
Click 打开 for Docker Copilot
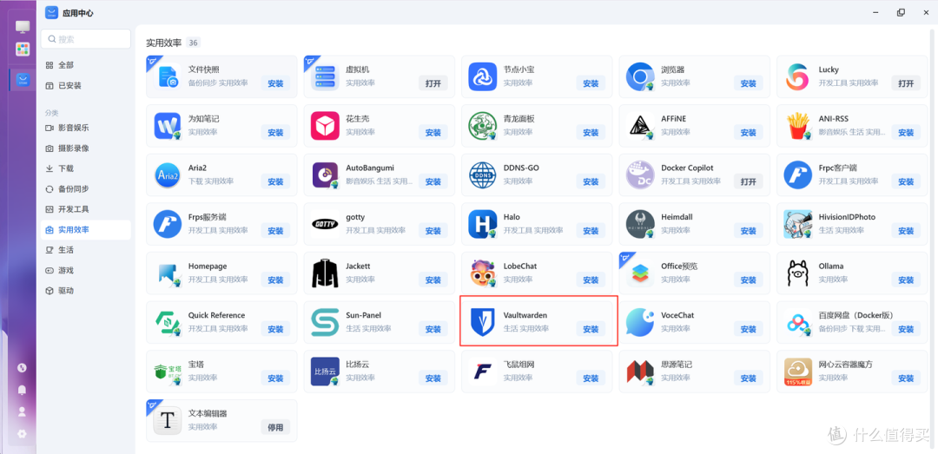coord(749,181)
